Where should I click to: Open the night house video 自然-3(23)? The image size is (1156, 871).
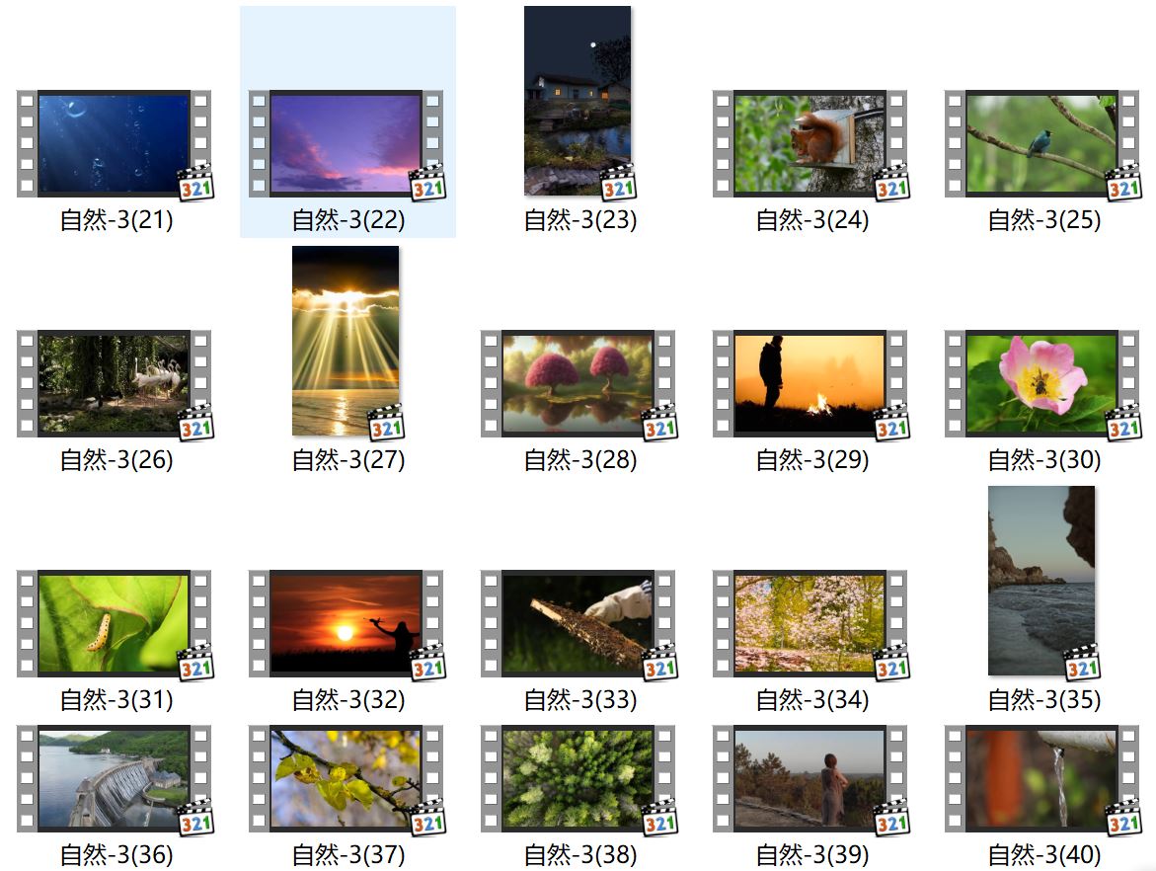578,101
